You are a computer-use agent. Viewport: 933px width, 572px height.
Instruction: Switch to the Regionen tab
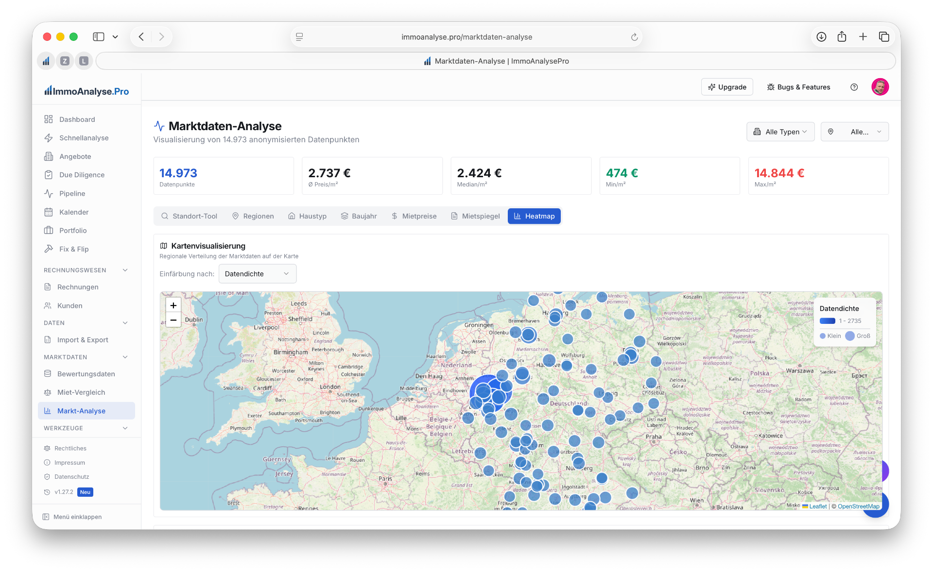pos(253,216)
